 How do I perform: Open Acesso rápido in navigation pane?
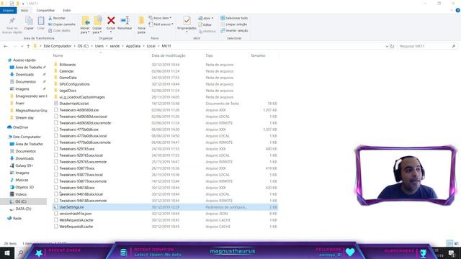pyautogui.click(x=24, y=60)
